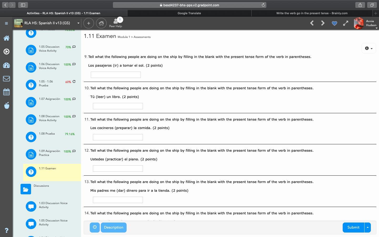Click the answer box for question 13
This screenshot has height=237, width=379.
pyautogui.click(x=118, y=200)
